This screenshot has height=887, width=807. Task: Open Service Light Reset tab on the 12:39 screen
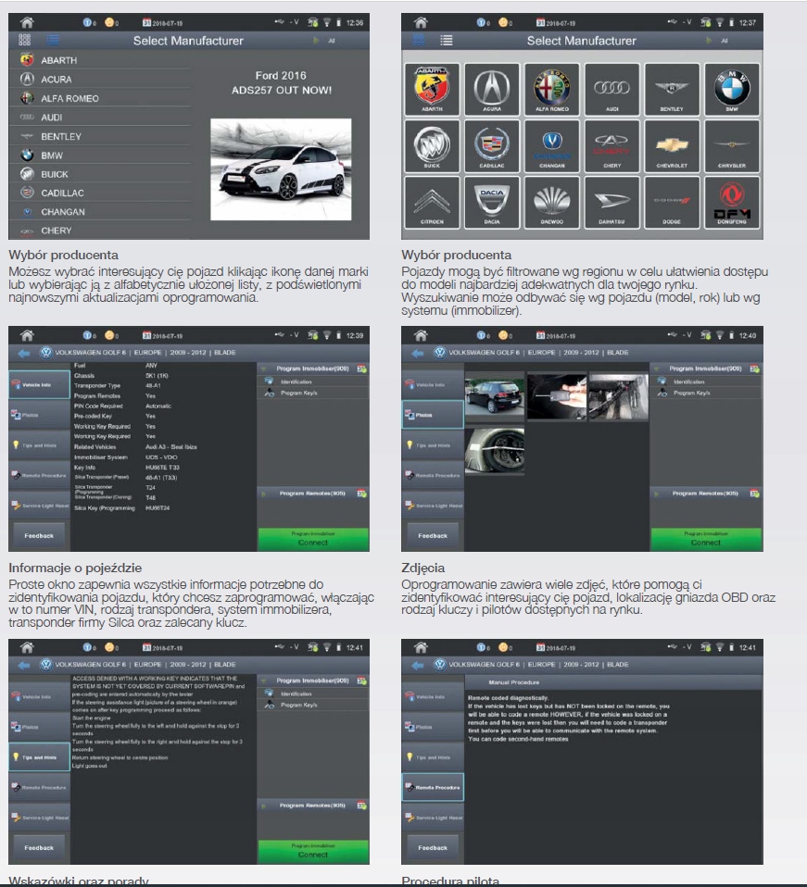39,506
